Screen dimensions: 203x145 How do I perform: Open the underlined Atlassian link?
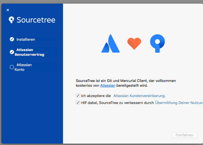pyautogui.click(x=108, y=85)
